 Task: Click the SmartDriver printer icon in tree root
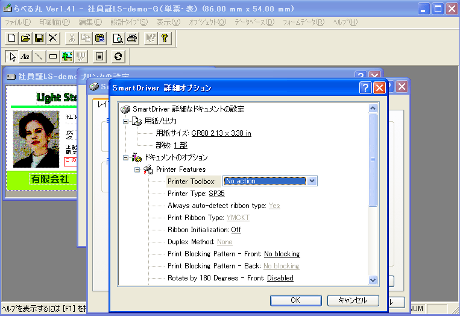point(125,109)
